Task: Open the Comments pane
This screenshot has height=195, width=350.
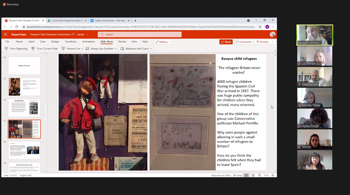Action: 244,42
